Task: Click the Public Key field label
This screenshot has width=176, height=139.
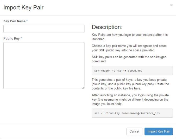Action: click(11, 38)
